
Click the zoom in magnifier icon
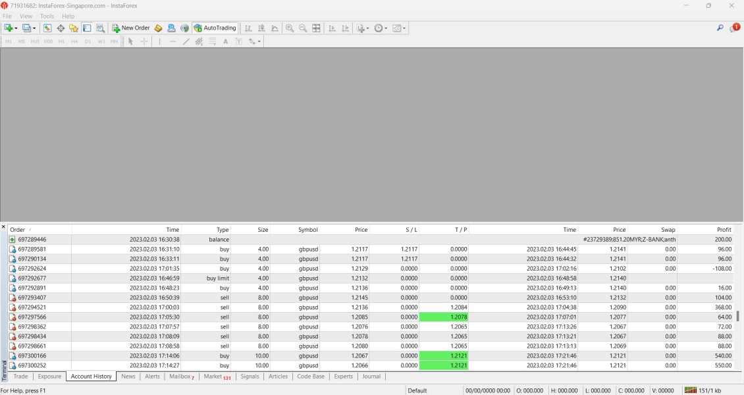[290, 28]
